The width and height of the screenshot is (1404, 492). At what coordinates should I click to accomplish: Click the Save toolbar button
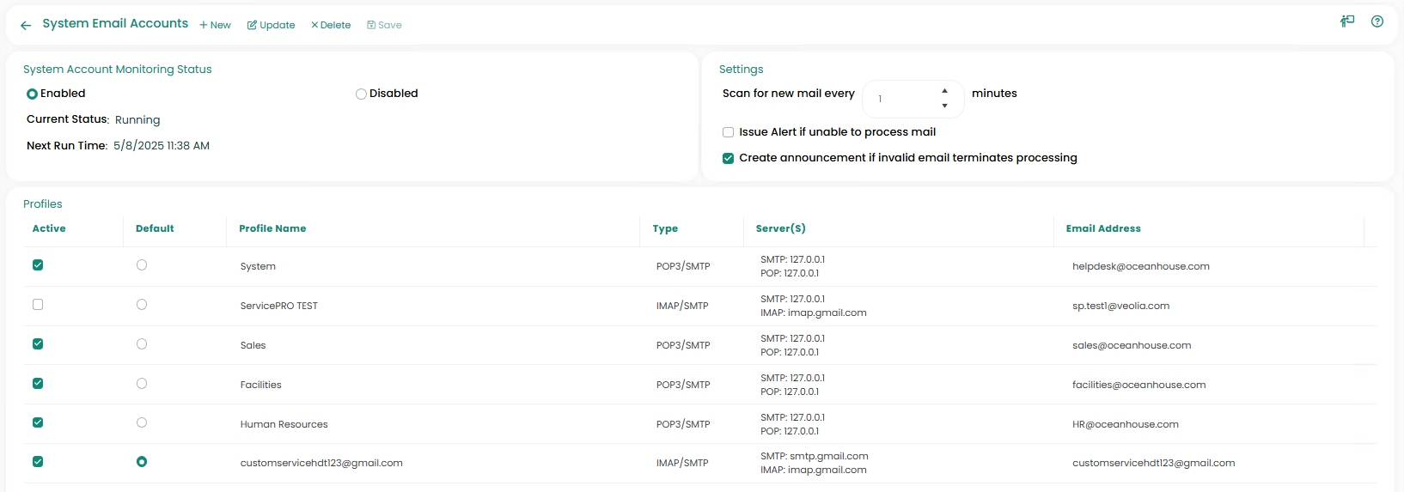point(384,25)
